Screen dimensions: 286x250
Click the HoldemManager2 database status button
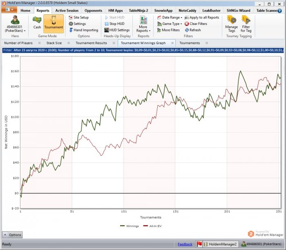click(x=220, y=244)
